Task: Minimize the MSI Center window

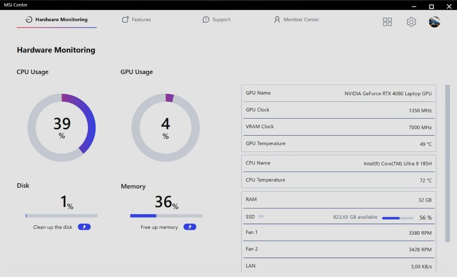Action: click(414, 6)
